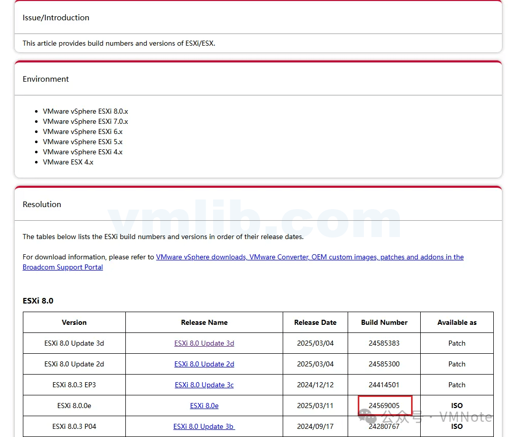Click the Release Name column header
The height and width of the screenshot is (437, 508).
(204, 322)
